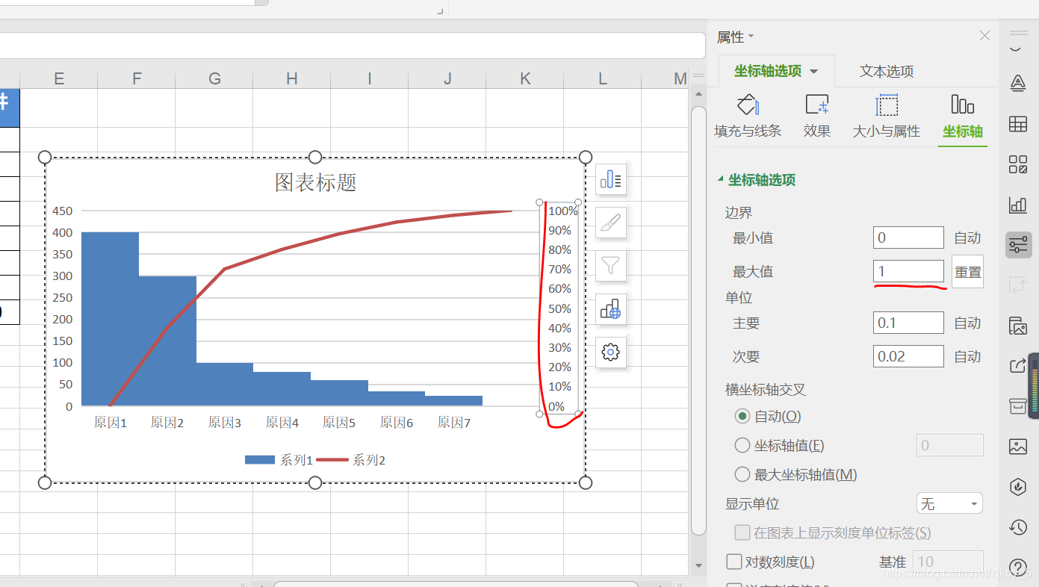The image size is (1039, 587).
Task: Collapse the 坐标轴选项 section triangle
Action: [x=720, y=179]
